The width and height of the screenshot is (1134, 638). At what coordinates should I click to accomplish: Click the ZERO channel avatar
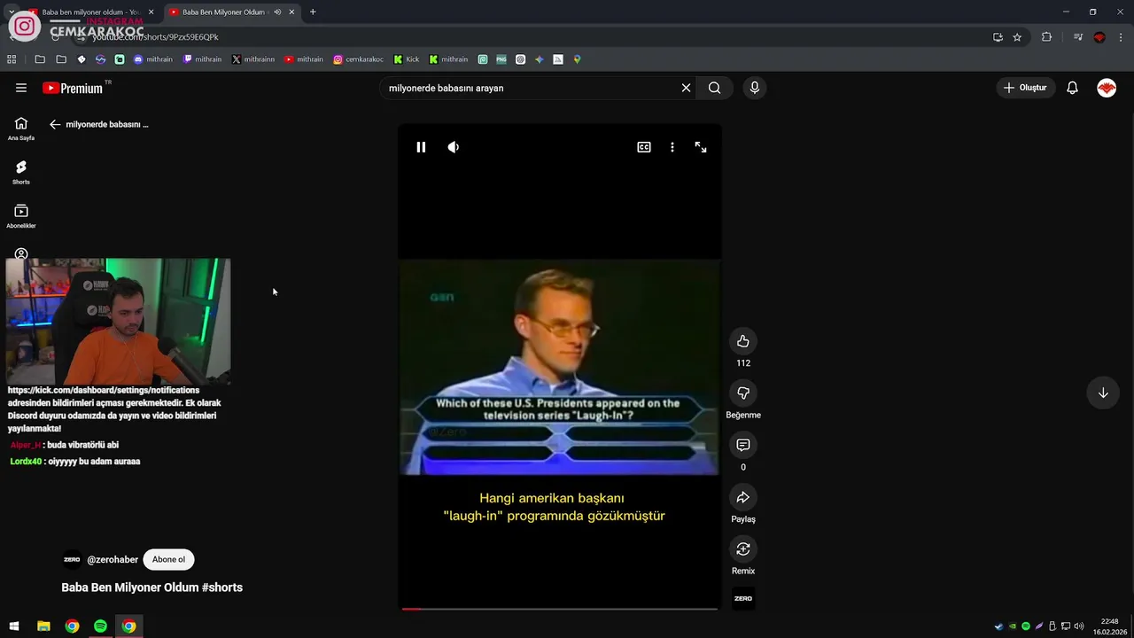pyautogui.click(x=72, y=559)
